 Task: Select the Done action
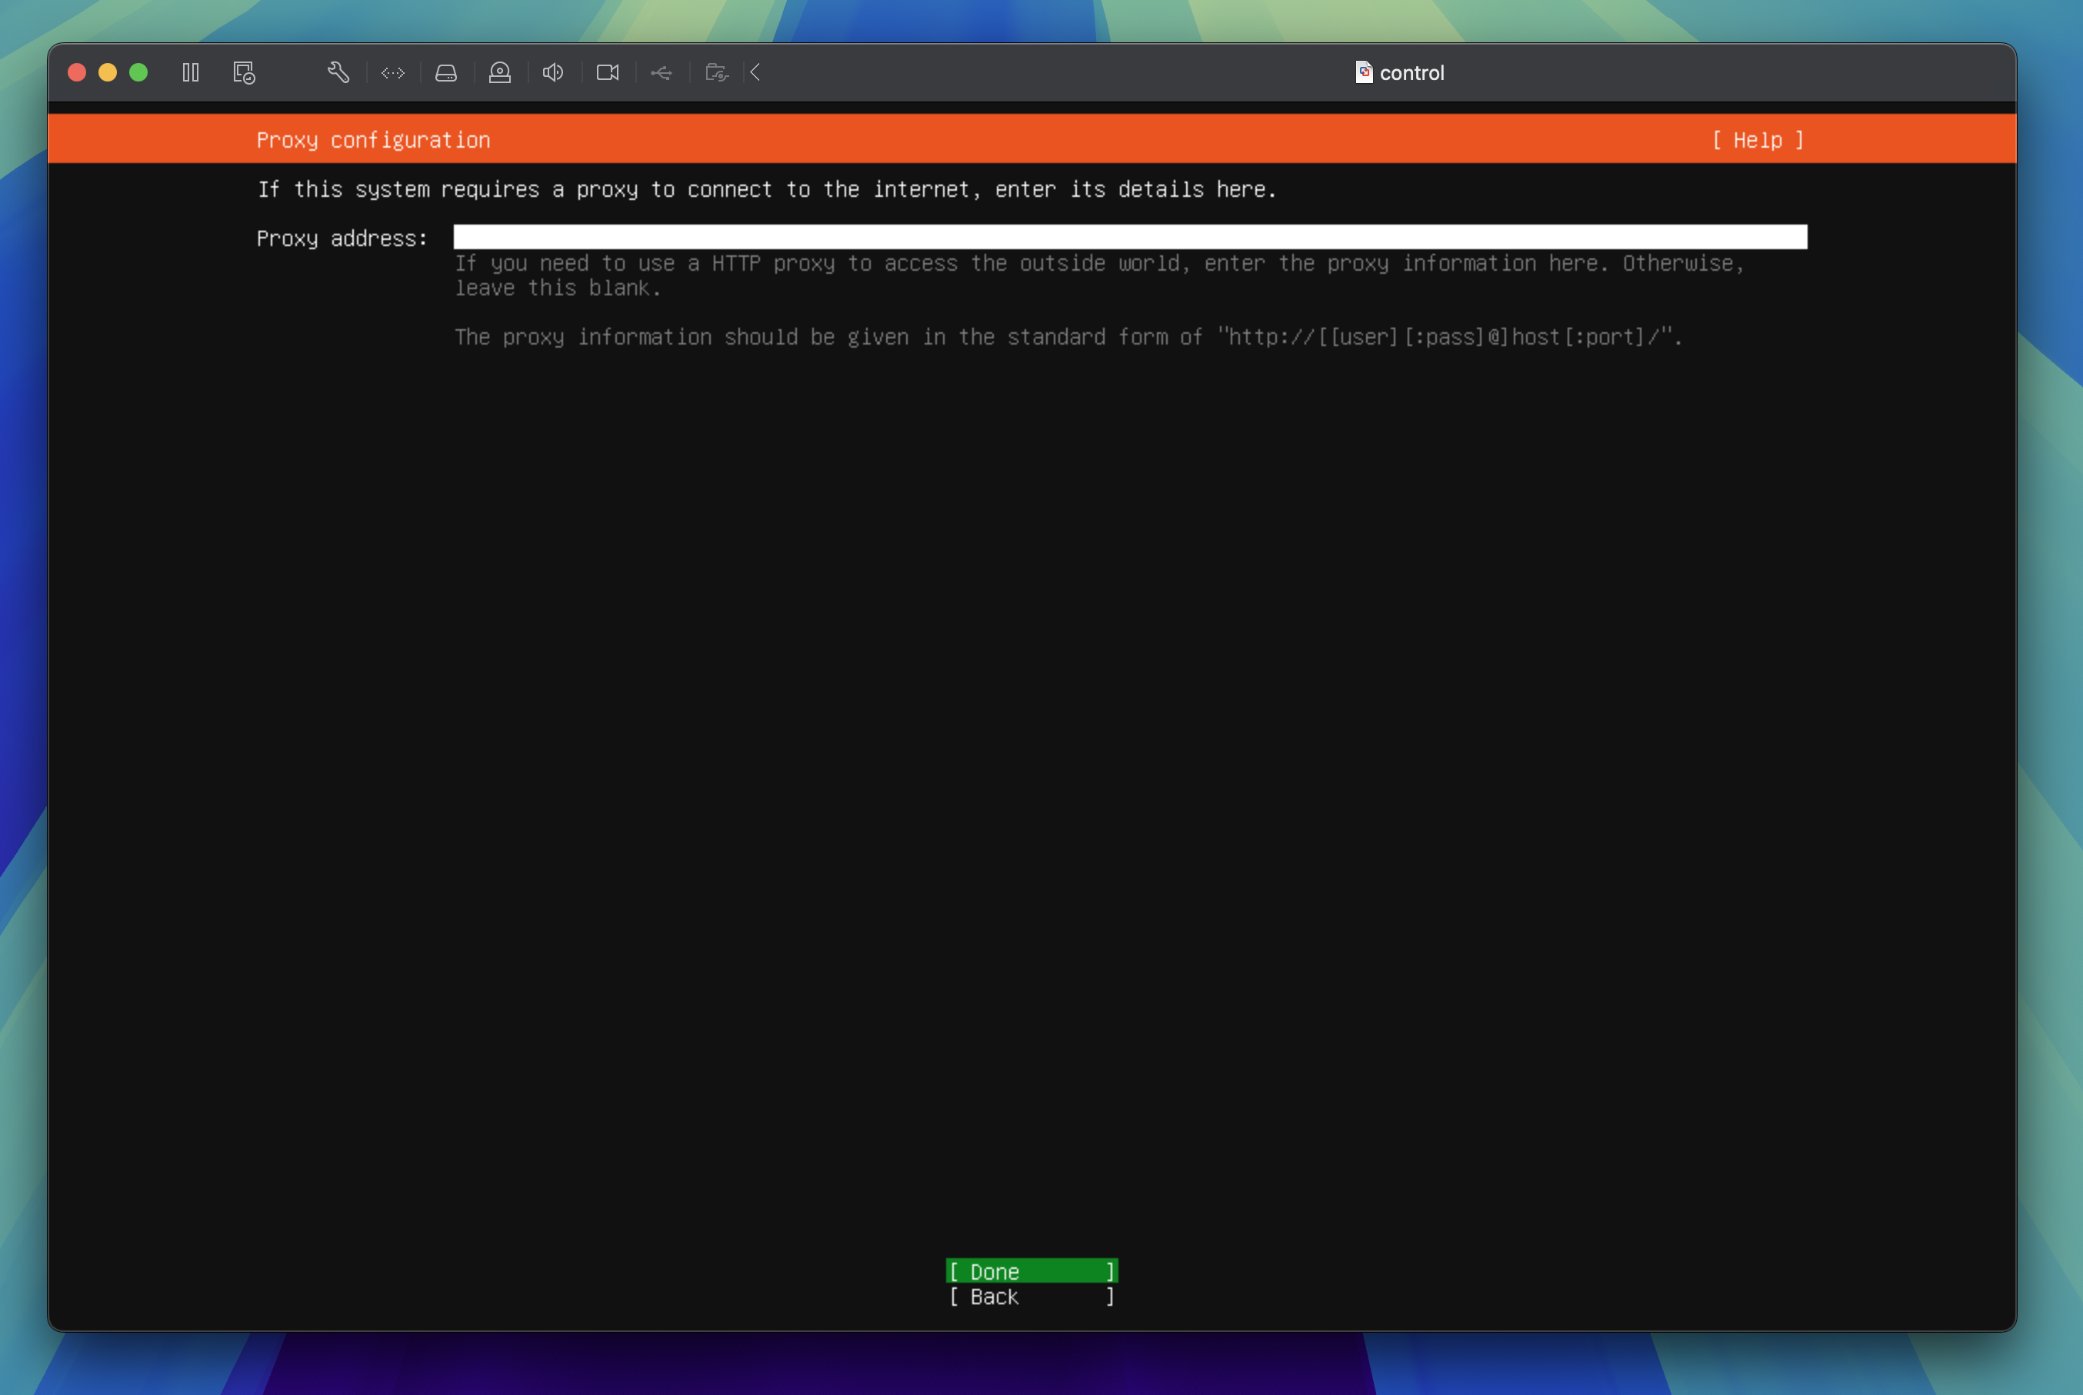[x=1032, y=1271]
